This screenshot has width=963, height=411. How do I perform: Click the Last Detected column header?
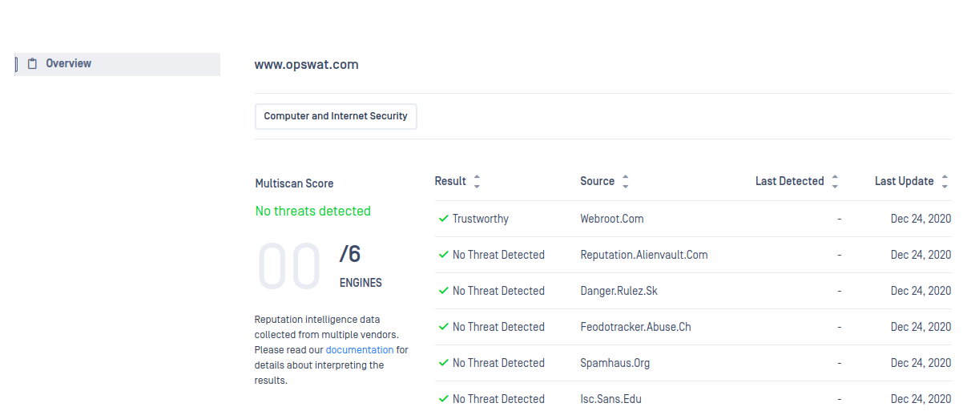point(790,181)
